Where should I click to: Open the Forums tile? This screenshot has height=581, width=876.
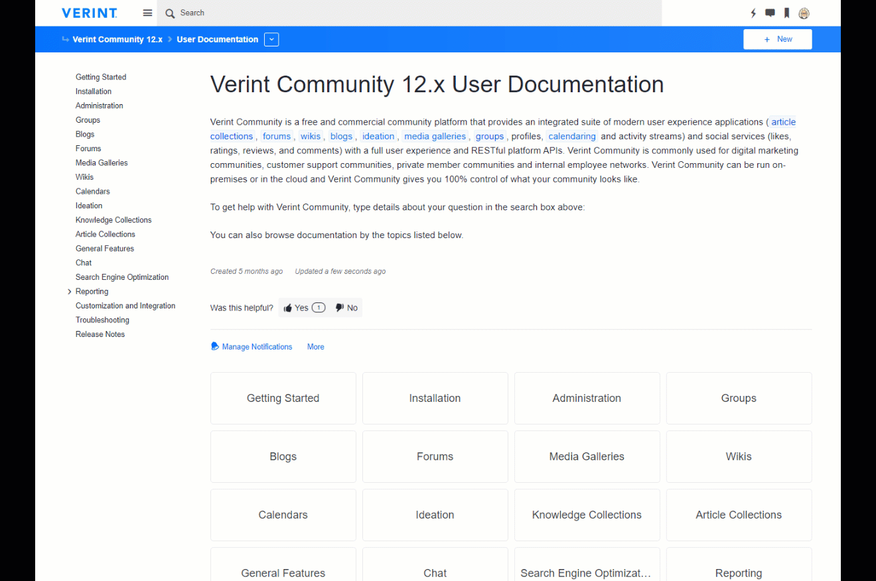coord(435,456)
